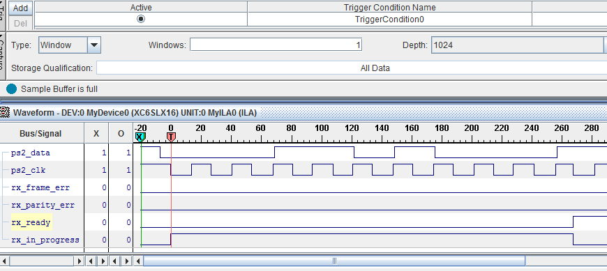
Task: Click O value cell for rx_in_progress
Action: 121,240
